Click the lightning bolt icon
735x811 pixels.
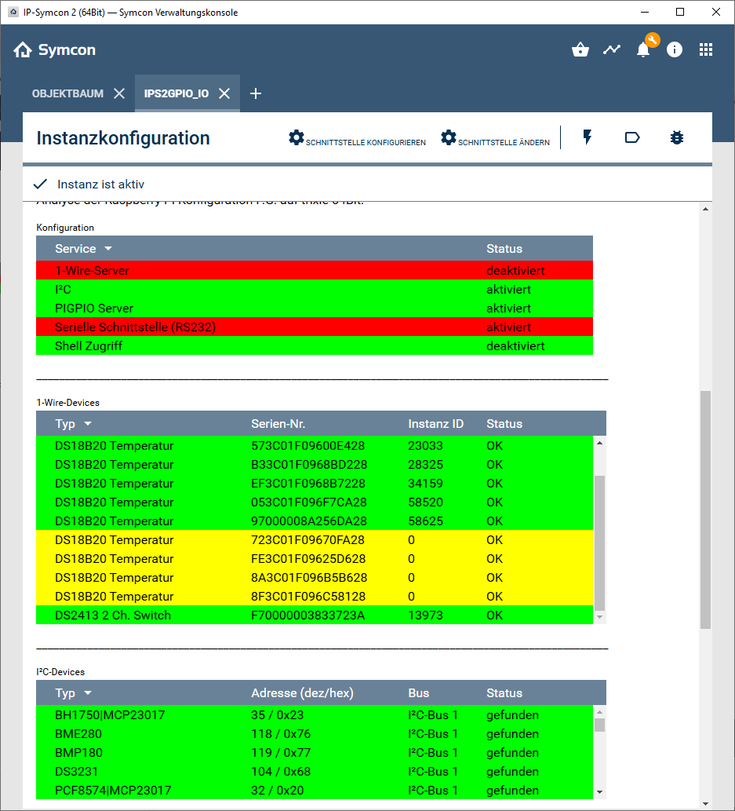coord(587,138)
